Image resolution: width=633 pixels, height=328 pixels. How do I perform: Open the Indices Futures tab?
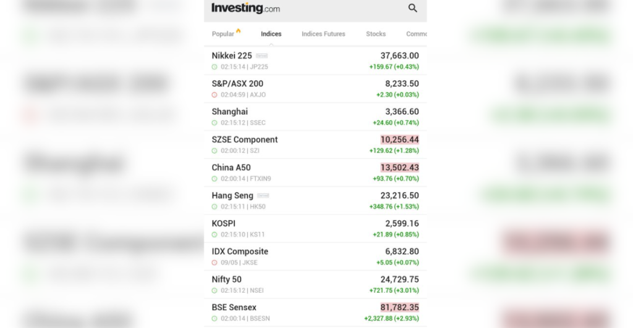point(323,34)
